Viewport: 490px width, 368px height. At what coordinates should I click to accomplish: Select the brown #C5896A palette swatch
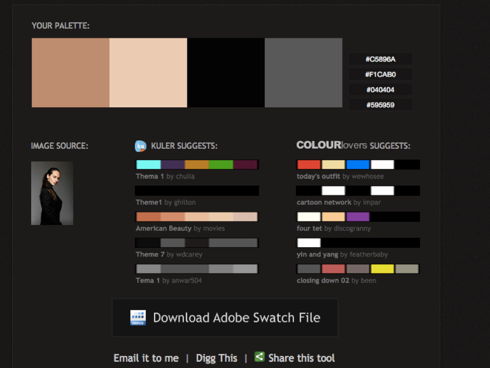point(71,73)
